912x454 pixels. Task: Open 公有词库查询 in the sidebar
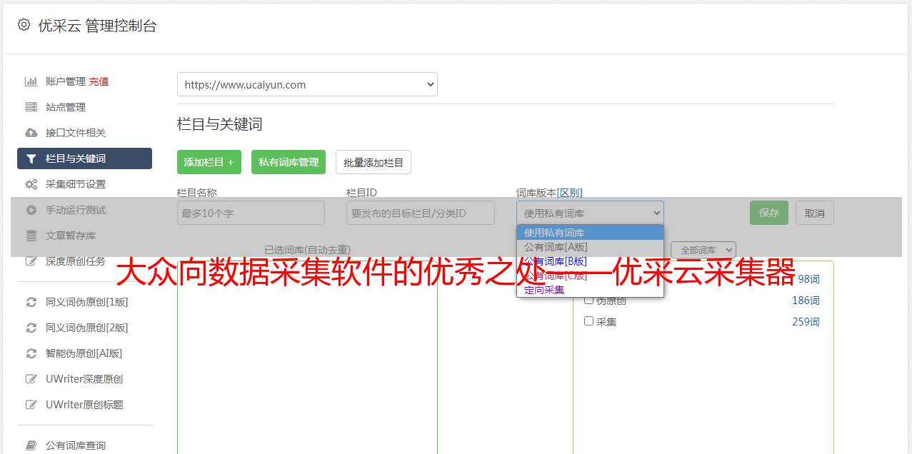pyautogui.click(x=76, y=445)
